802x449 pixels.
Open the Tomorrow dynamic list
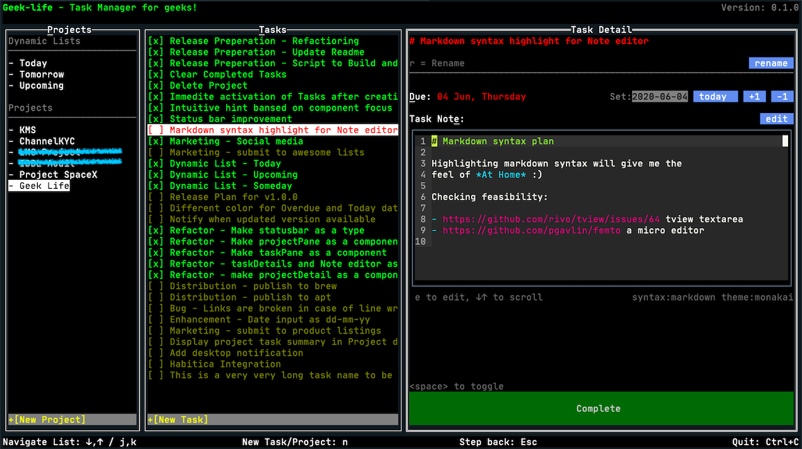click(41, 75)
